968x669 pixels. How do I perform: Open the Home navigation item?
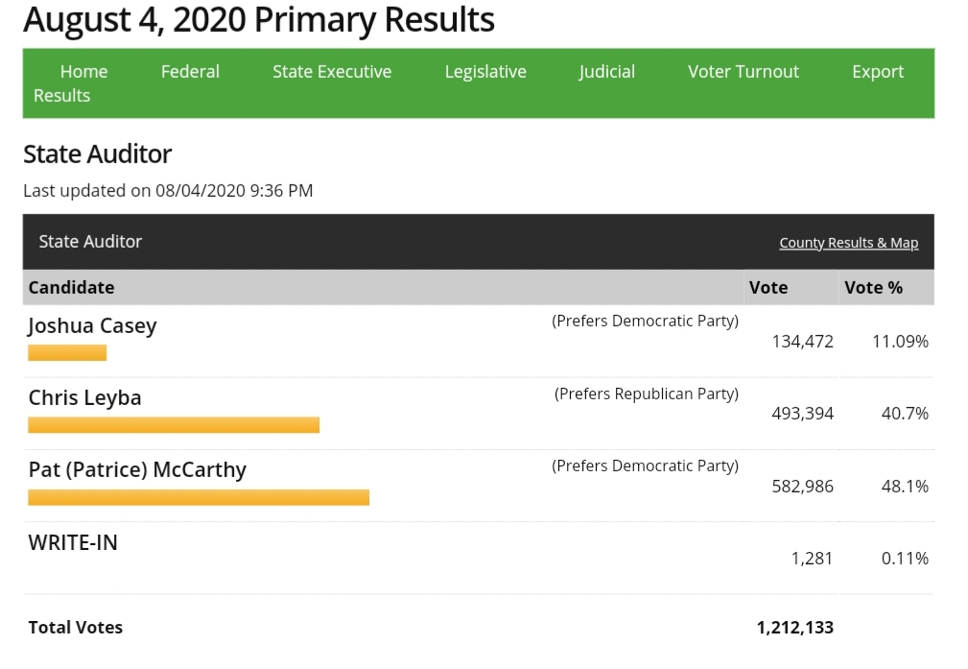[83, 72]
